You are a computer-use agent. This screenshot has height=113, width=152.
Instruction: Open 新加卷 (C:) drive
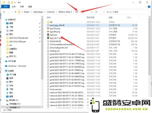[x=14, y=100]
